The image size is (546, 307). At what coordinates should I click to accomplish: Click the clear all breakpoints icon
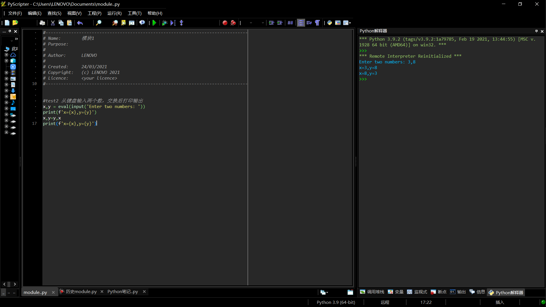pyautogui.click(x=233, y=23)
